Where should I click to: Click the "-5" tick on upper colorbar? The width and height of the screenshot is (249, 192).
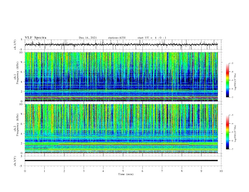[x=232, y=80]
